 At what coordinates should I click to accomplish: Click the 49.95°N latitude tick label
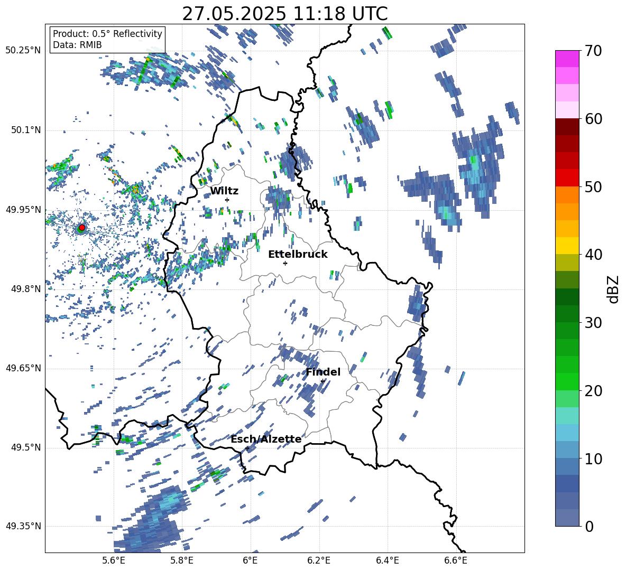click(23, 210)
